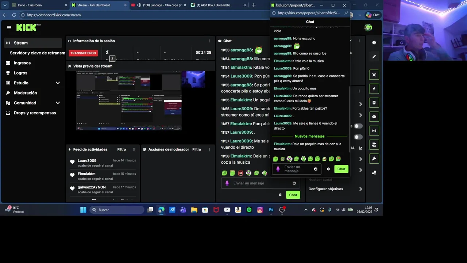467x263 pixels.
Task: Click the video camera icon in right toolbar
Action: [x=374, y=145]
